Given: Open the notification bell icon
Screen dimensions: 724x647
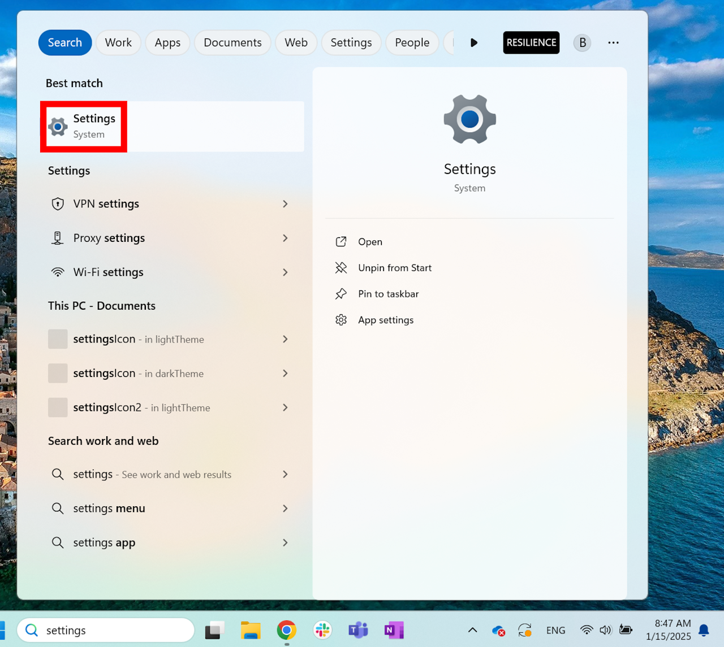Looking at the screenshot, I should (x=704, y=630).
